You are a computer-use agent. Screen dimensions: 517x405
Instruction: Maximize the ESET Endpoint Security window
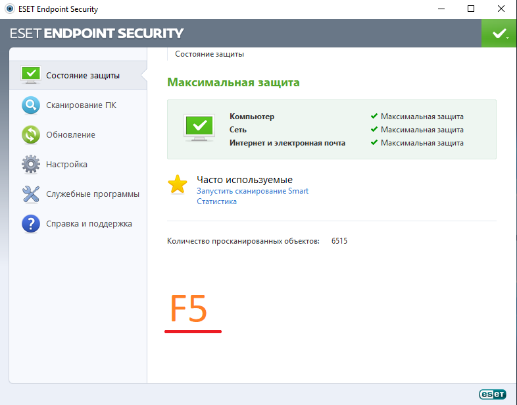coord(471,9)
